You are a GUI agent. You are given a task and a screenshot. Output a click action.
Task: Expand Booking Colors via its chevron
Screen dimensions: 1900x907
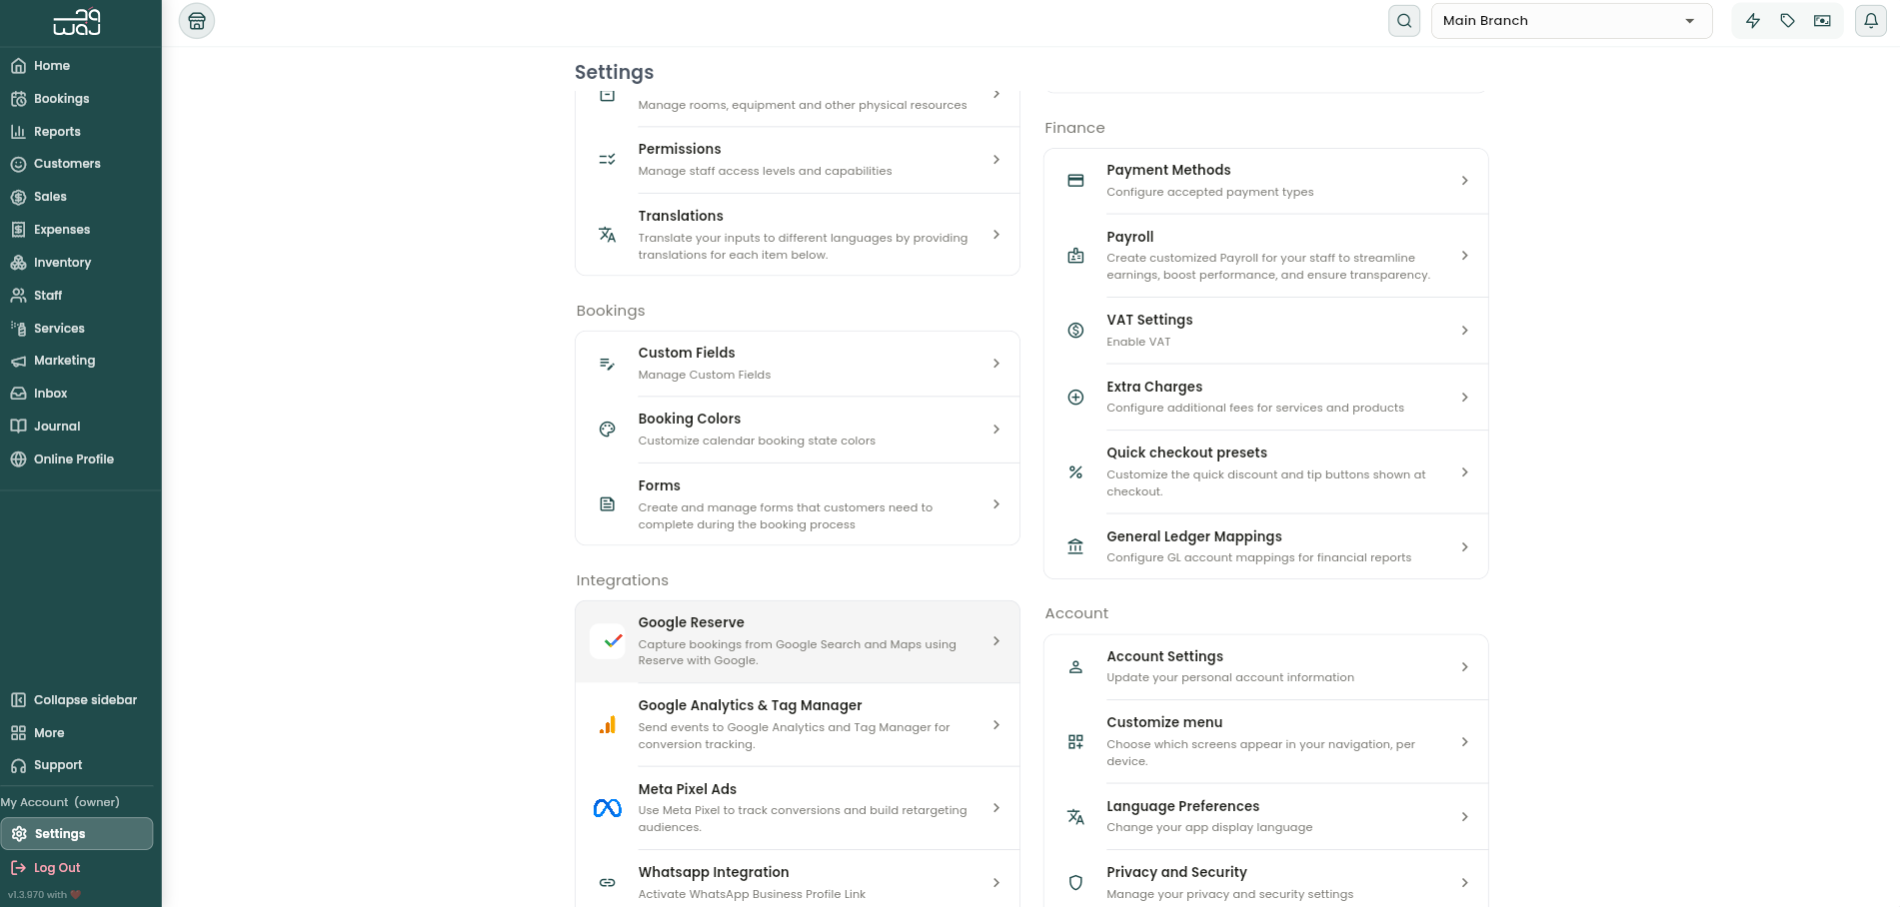click(996, 430)
